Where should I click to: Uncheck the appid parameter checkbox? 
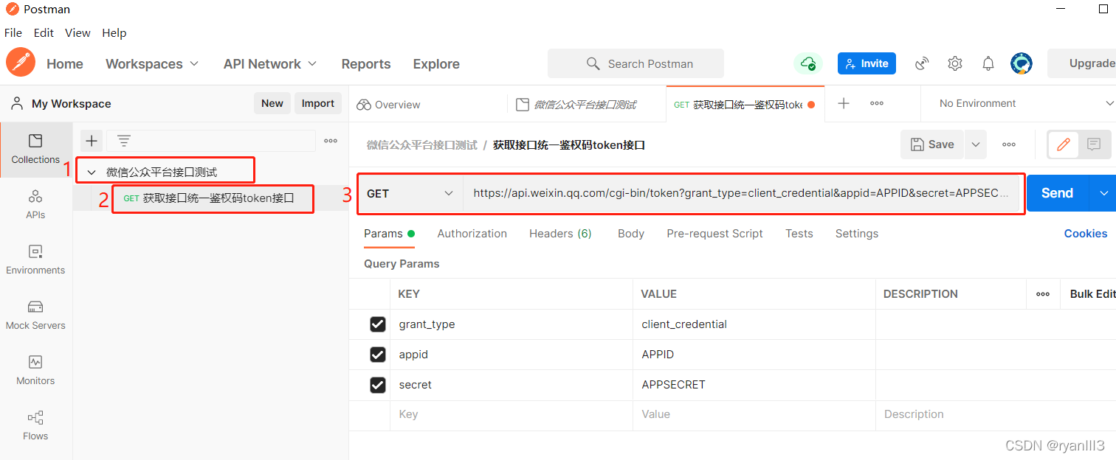coord(378,355)
